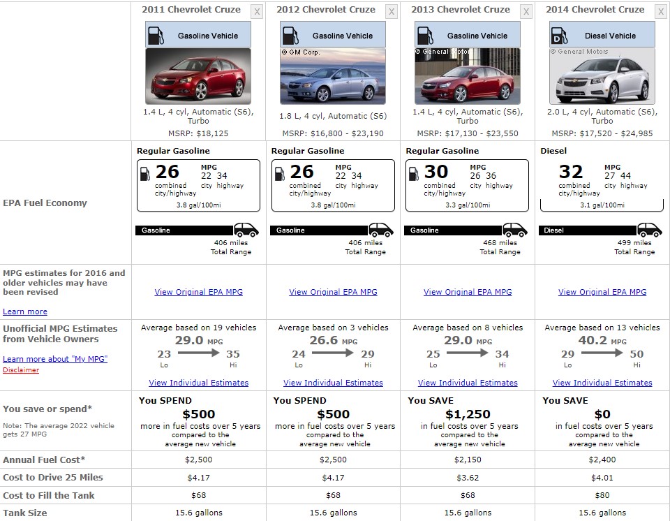Click MSRP: $18,125 under 2011 Cruze
Viewport: 670px width, 521px height.
tap(198, 133)
